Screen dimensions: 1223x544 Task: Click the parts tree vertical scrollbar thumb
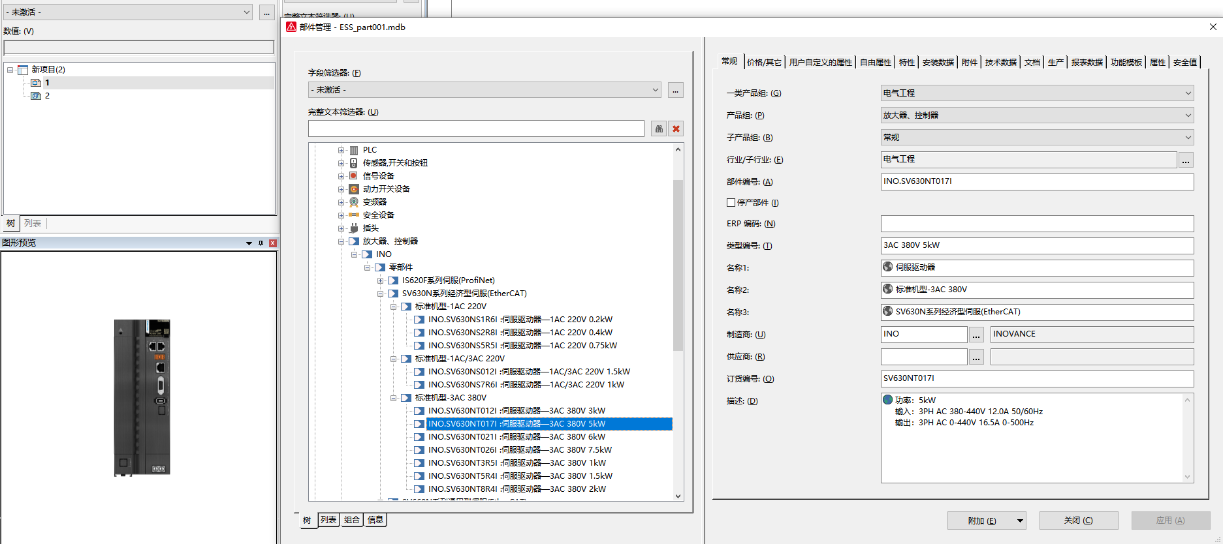(678, 265)
